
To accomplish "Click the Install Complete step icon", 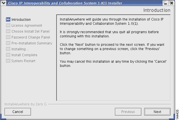I will point(8,55).
